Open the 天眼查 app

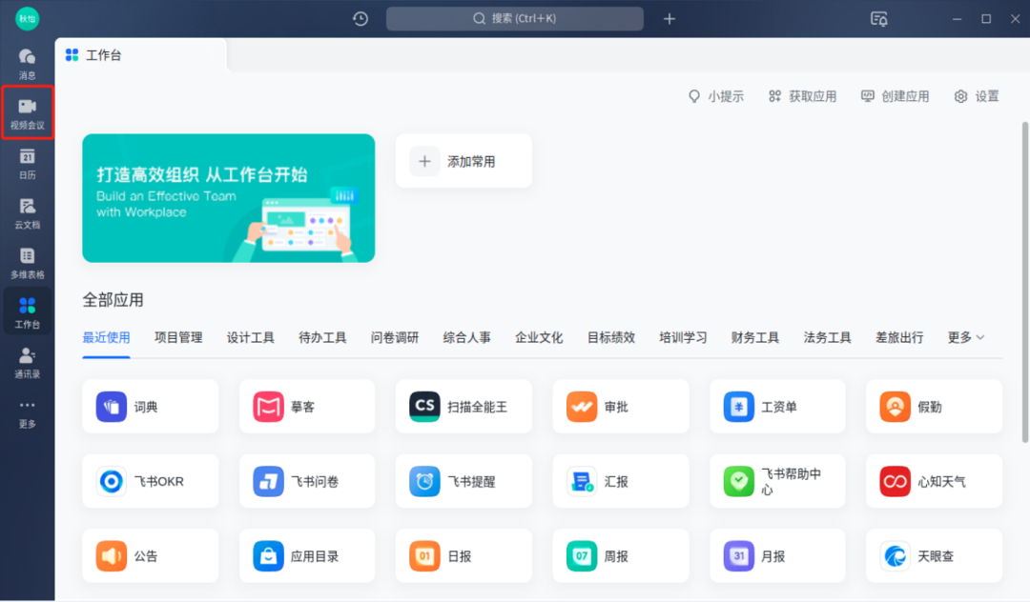(x=934, y=556)
